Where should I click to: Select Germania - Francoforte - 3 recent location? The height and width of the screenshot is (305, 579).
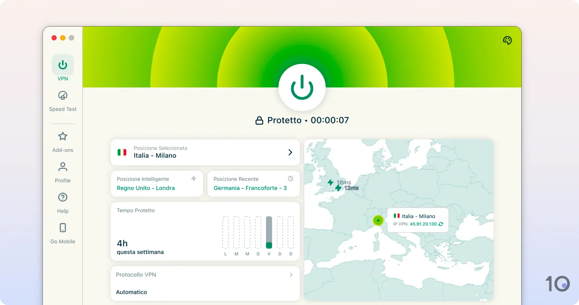click(x=253, y=184)
